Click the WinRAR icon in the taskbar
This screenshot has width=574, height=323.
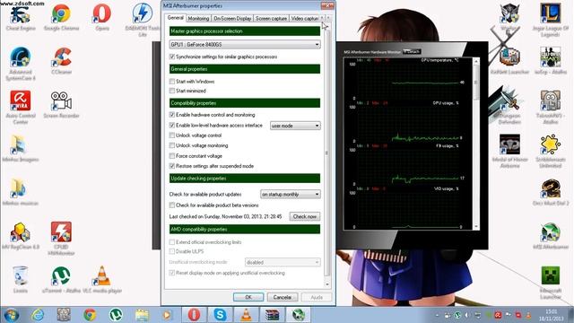272,315
